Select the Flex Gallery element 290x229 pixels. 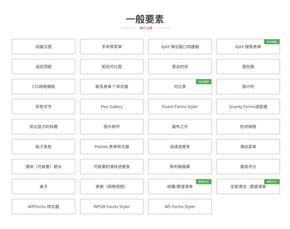click(112, 107)
